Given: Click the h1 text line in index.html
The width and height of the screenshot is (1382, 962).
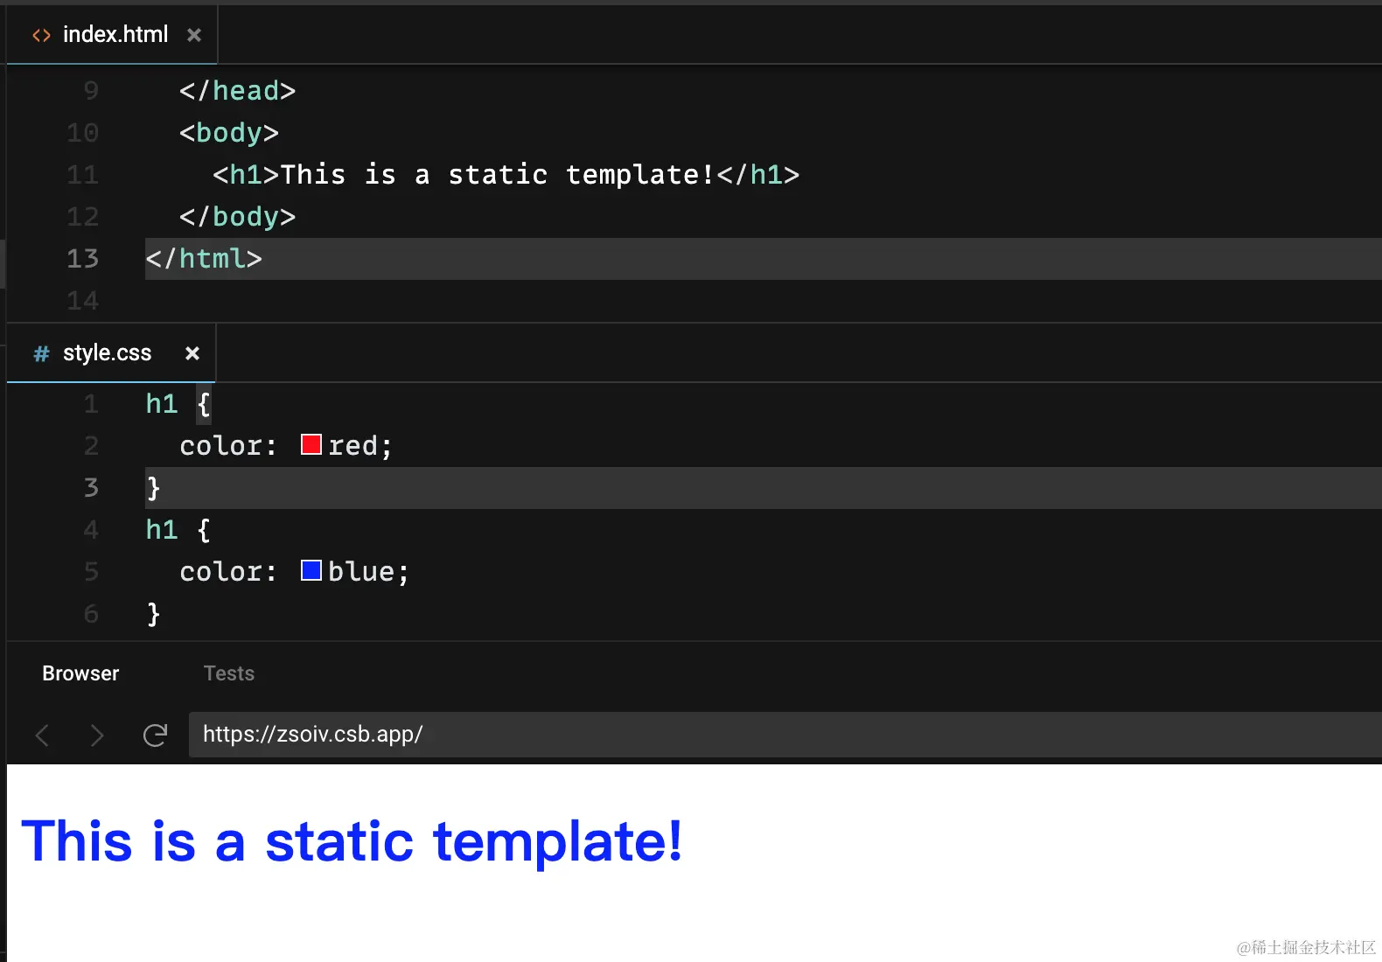Looking at the screenshot, I should tap(506, 175).
